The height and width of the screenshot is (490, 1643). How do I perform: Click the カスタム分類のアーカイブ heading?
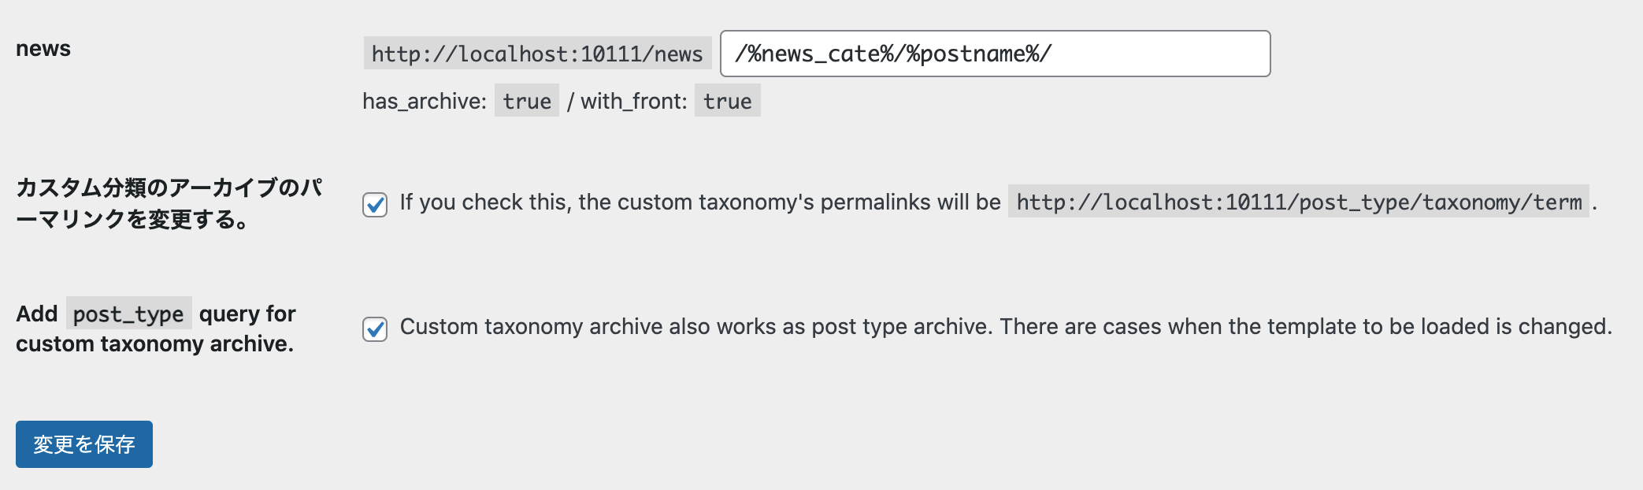tap(169, 203)
